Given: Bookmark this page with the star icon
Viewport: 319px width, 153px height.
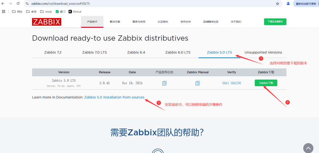Looking at the screenshot, I should [277, 4].
